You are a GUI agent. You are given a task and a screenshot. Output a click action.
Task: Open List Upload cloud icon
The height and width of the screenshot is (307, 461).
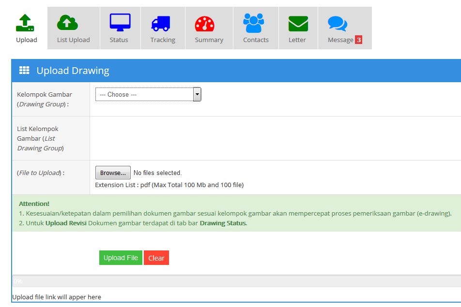tap(67, 22)
